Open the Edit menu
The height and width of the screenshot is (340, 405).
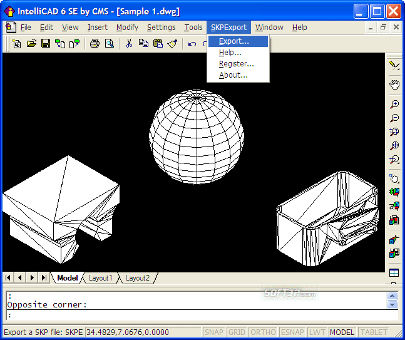click(47, 28)
